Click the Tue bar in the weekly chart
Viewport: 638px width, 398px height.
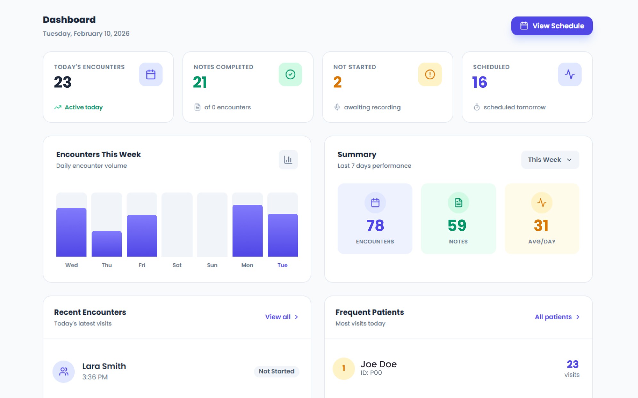pyautogui.click(x=282, y=235)
